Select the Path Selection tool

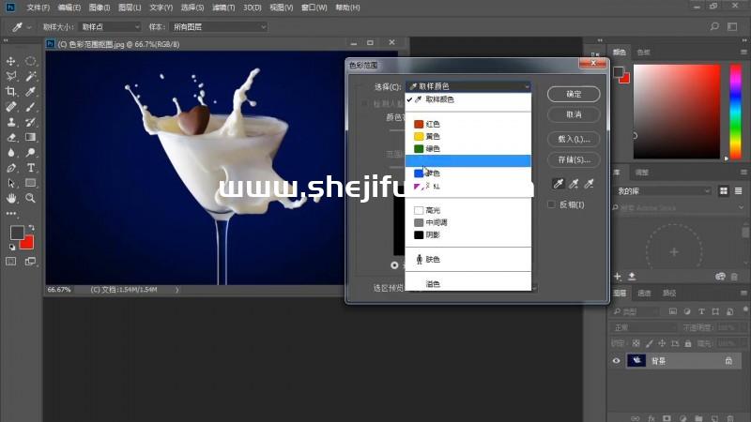(10, 183)
